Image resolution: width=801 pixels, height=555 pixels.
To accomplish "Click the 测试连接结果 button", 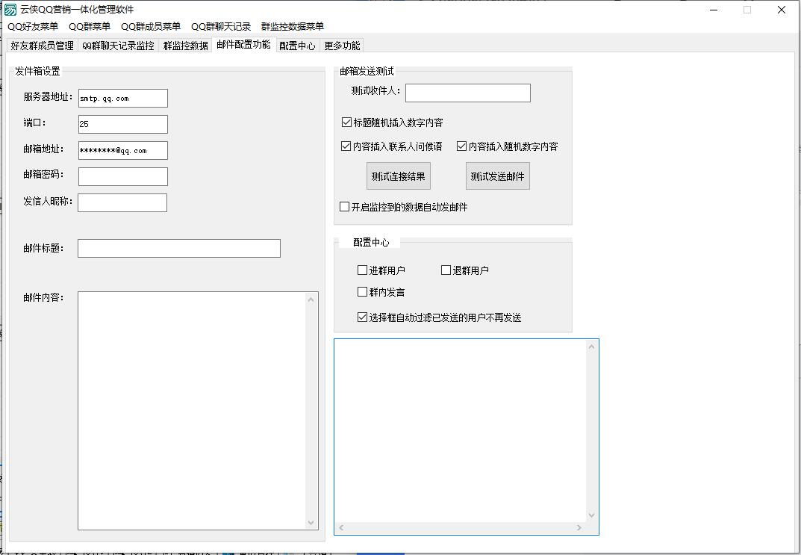I will click(x=399, y=176).
